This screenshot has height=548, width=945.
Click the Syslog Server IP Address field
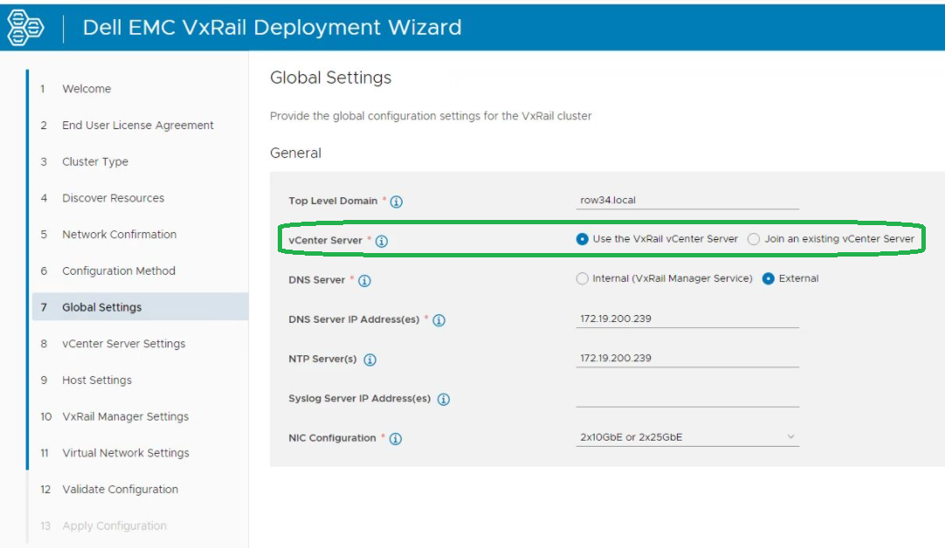click(x=687, y=398)
